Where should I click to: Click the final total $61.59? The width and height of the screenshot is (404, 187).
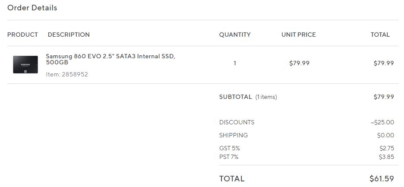[382, 178]
